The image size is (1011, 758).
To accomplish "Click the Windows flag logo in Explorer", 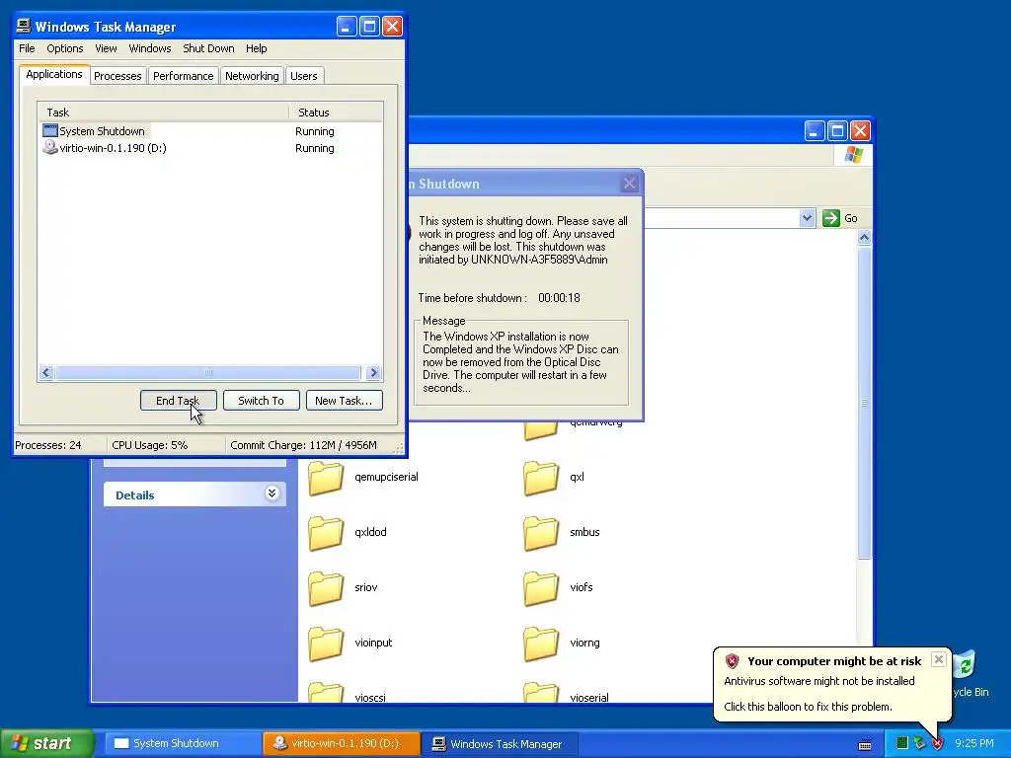I will click(x=853, y=155).
